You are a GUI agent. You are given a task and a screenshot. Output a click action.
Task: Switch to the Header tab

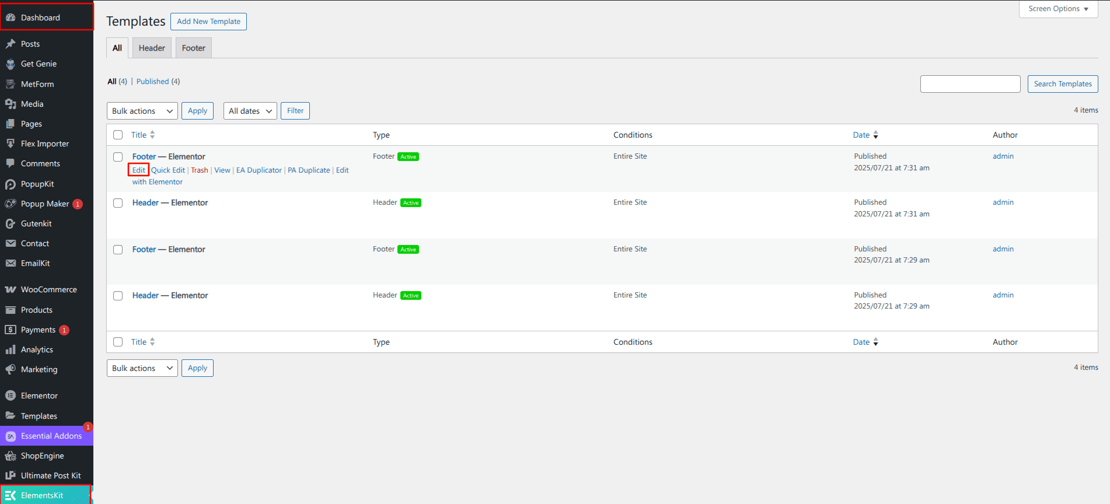152,48
